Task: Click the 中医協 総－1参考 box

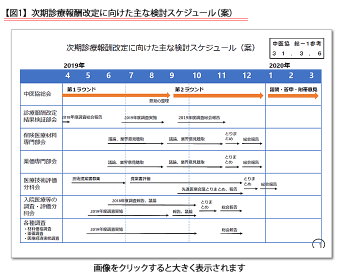Action: click(297, 48)
